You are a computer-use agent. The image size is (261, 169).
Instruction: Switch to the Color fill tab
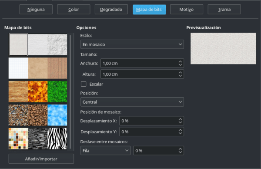click(74, 10)
